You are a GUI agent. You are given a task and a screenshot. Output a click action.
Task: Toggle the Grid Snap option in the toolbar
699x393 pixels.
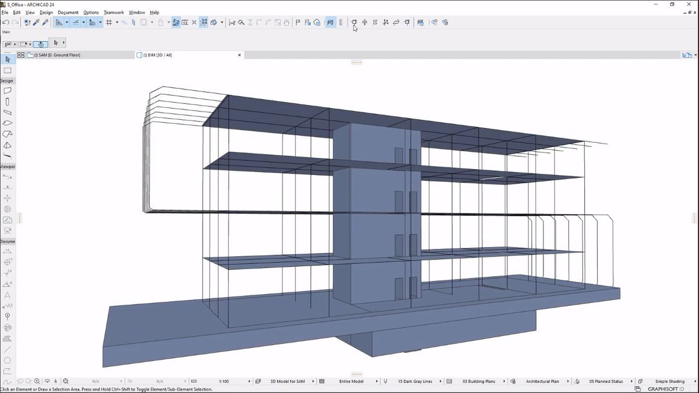click(x=110, y=23)
